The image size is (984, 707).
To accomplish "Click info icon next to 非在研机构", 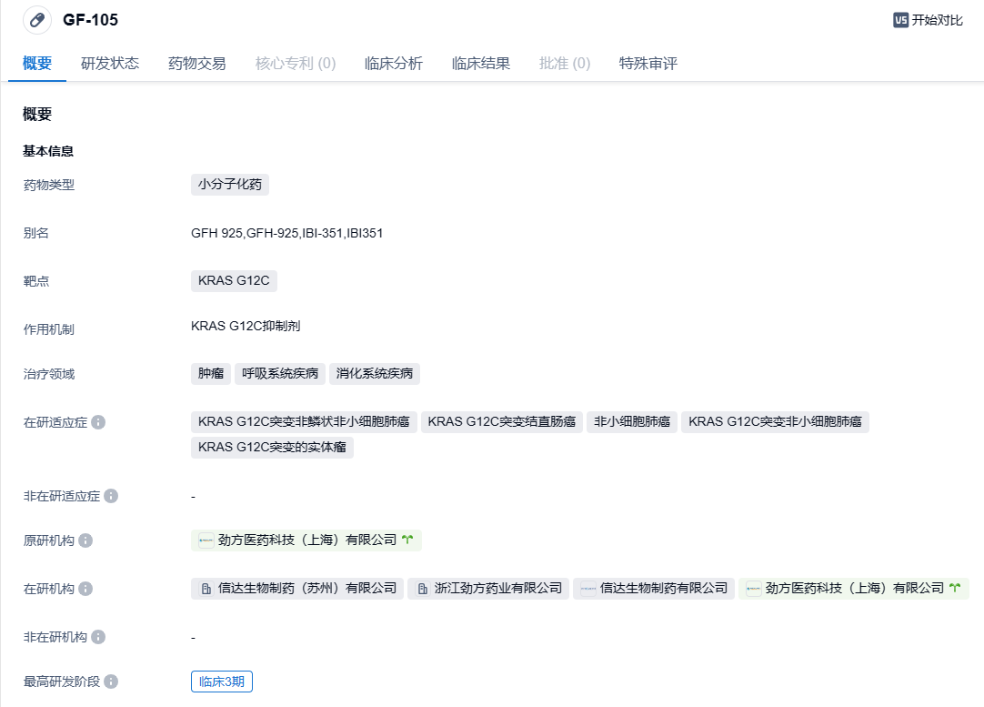I will tap(98, 637).
